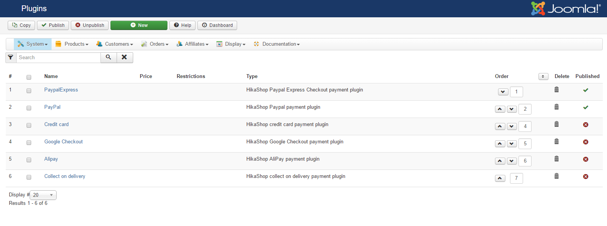Open the Orders dropdown menu
Screen dimensions: 607x226
click(x=155, y=44)
